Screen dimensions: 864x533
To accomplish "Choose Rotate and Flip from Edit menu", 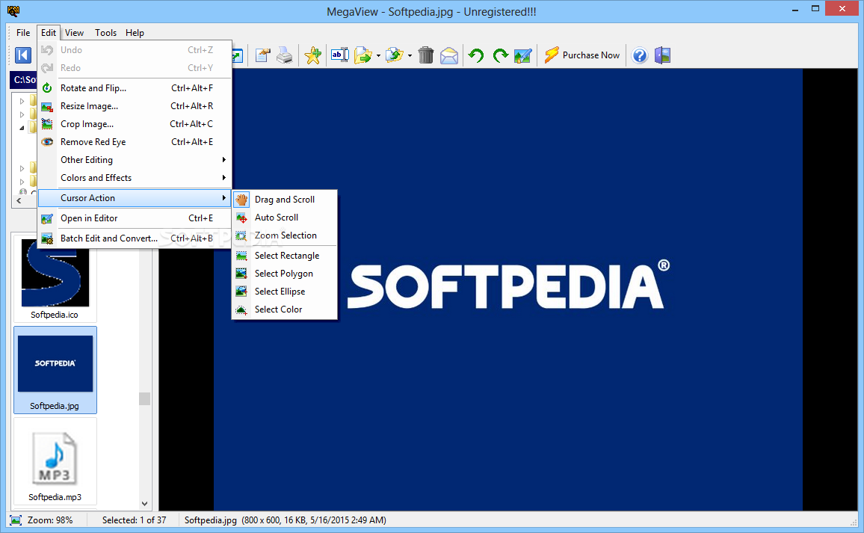I will click(x=135, y=88).
